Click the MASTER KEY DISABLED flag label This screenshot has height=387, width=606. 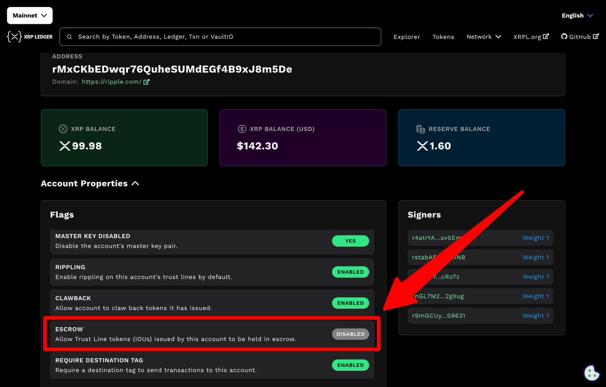pyautogui.click(x=93, y=236)
